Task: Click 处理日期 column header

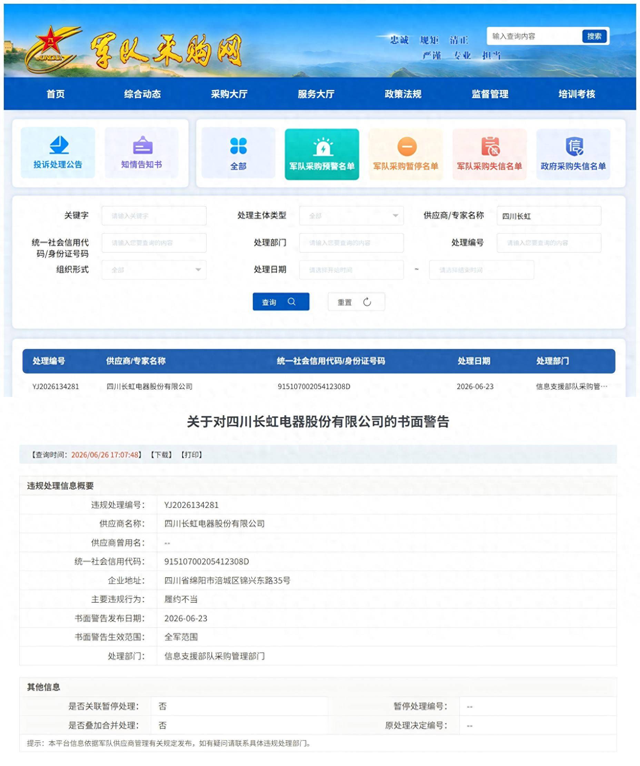Action: click(474, 361)
